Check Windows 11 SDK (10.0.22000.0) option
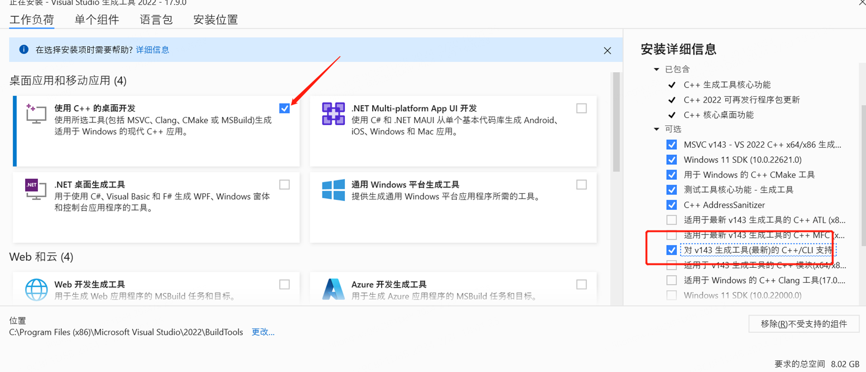This screenshot has width=866, height=372. pos(672,295)
